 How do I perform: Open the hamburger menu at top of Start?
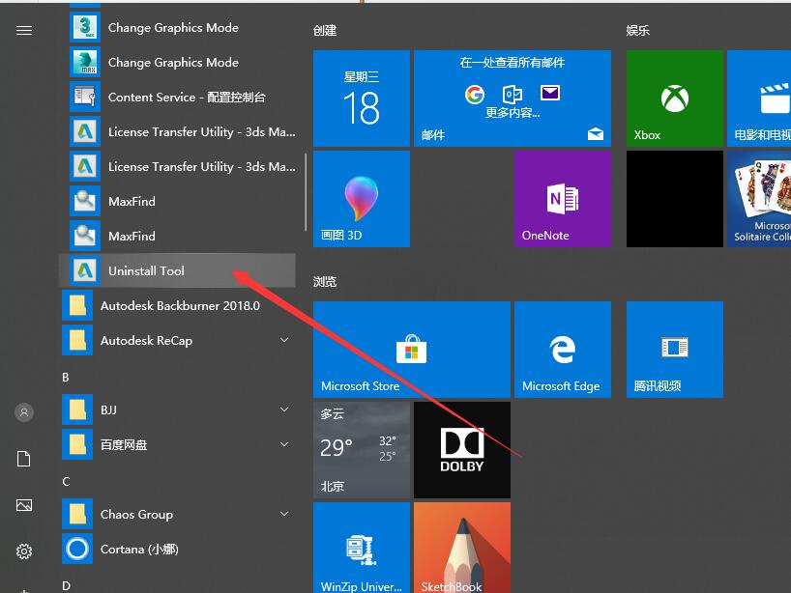(24, 31)
